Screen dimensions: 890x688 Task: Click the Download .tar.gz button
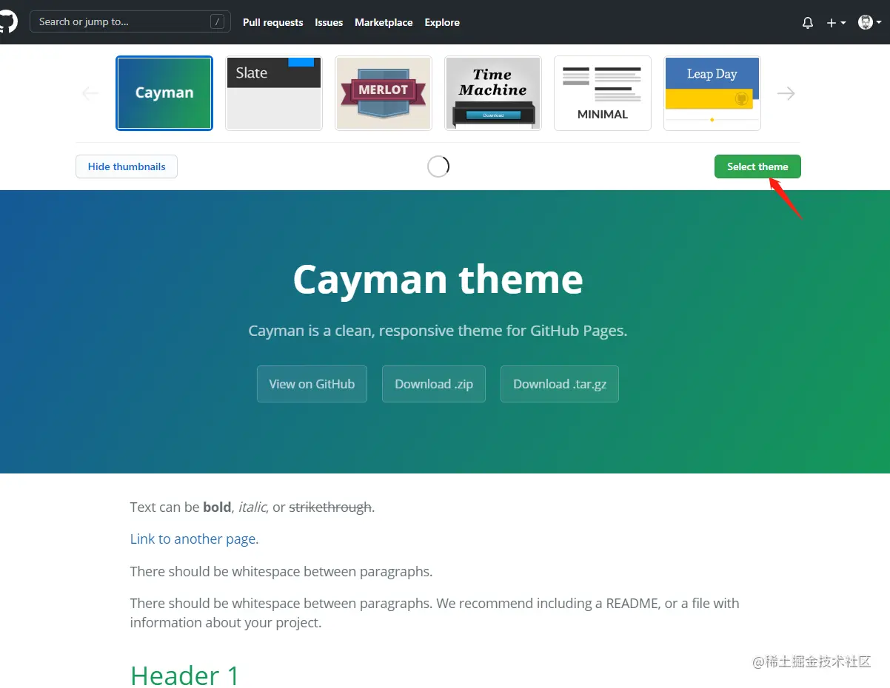pyautogui.click(x=560, y=384)
